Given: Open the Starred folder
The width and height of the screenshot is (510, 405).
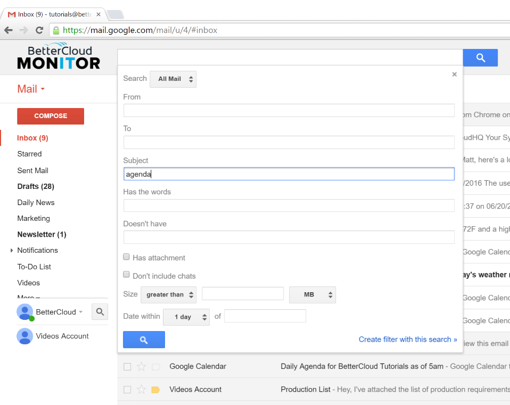Looking at the screenshot, I should click(29, 154).
